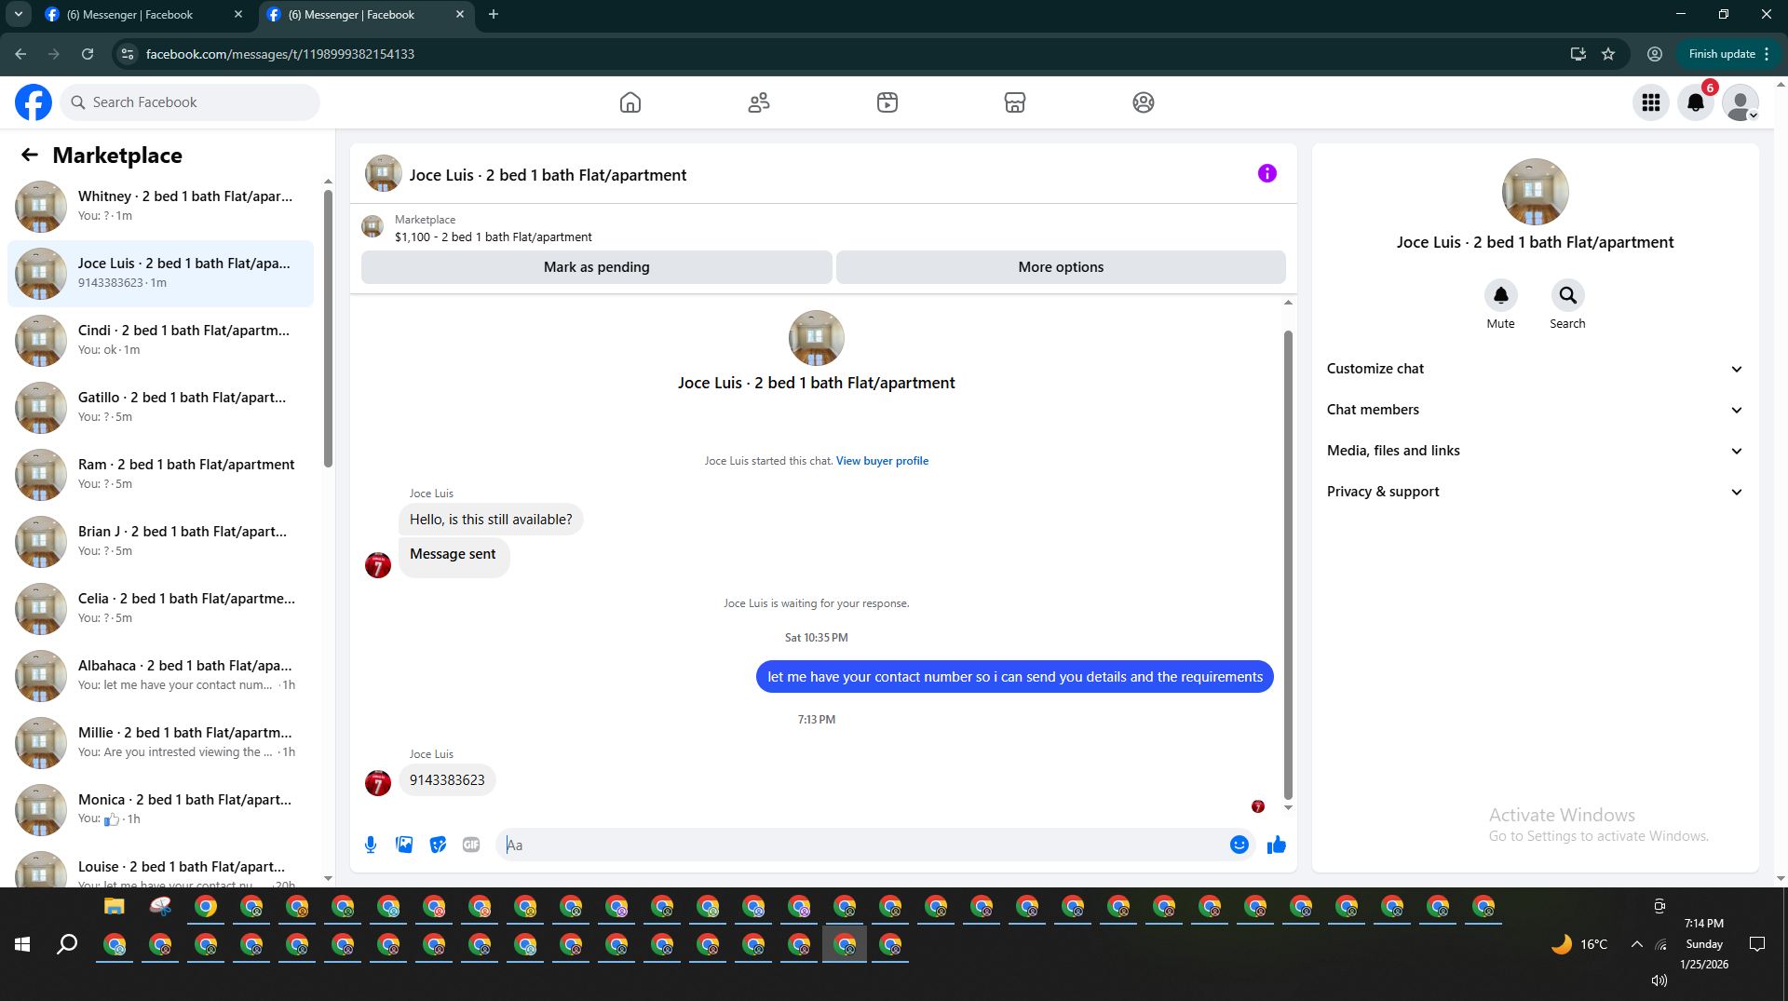Screen dimensions: 1788x1001
Task: Open Ram conversation in the list
Action: [161, 475]
